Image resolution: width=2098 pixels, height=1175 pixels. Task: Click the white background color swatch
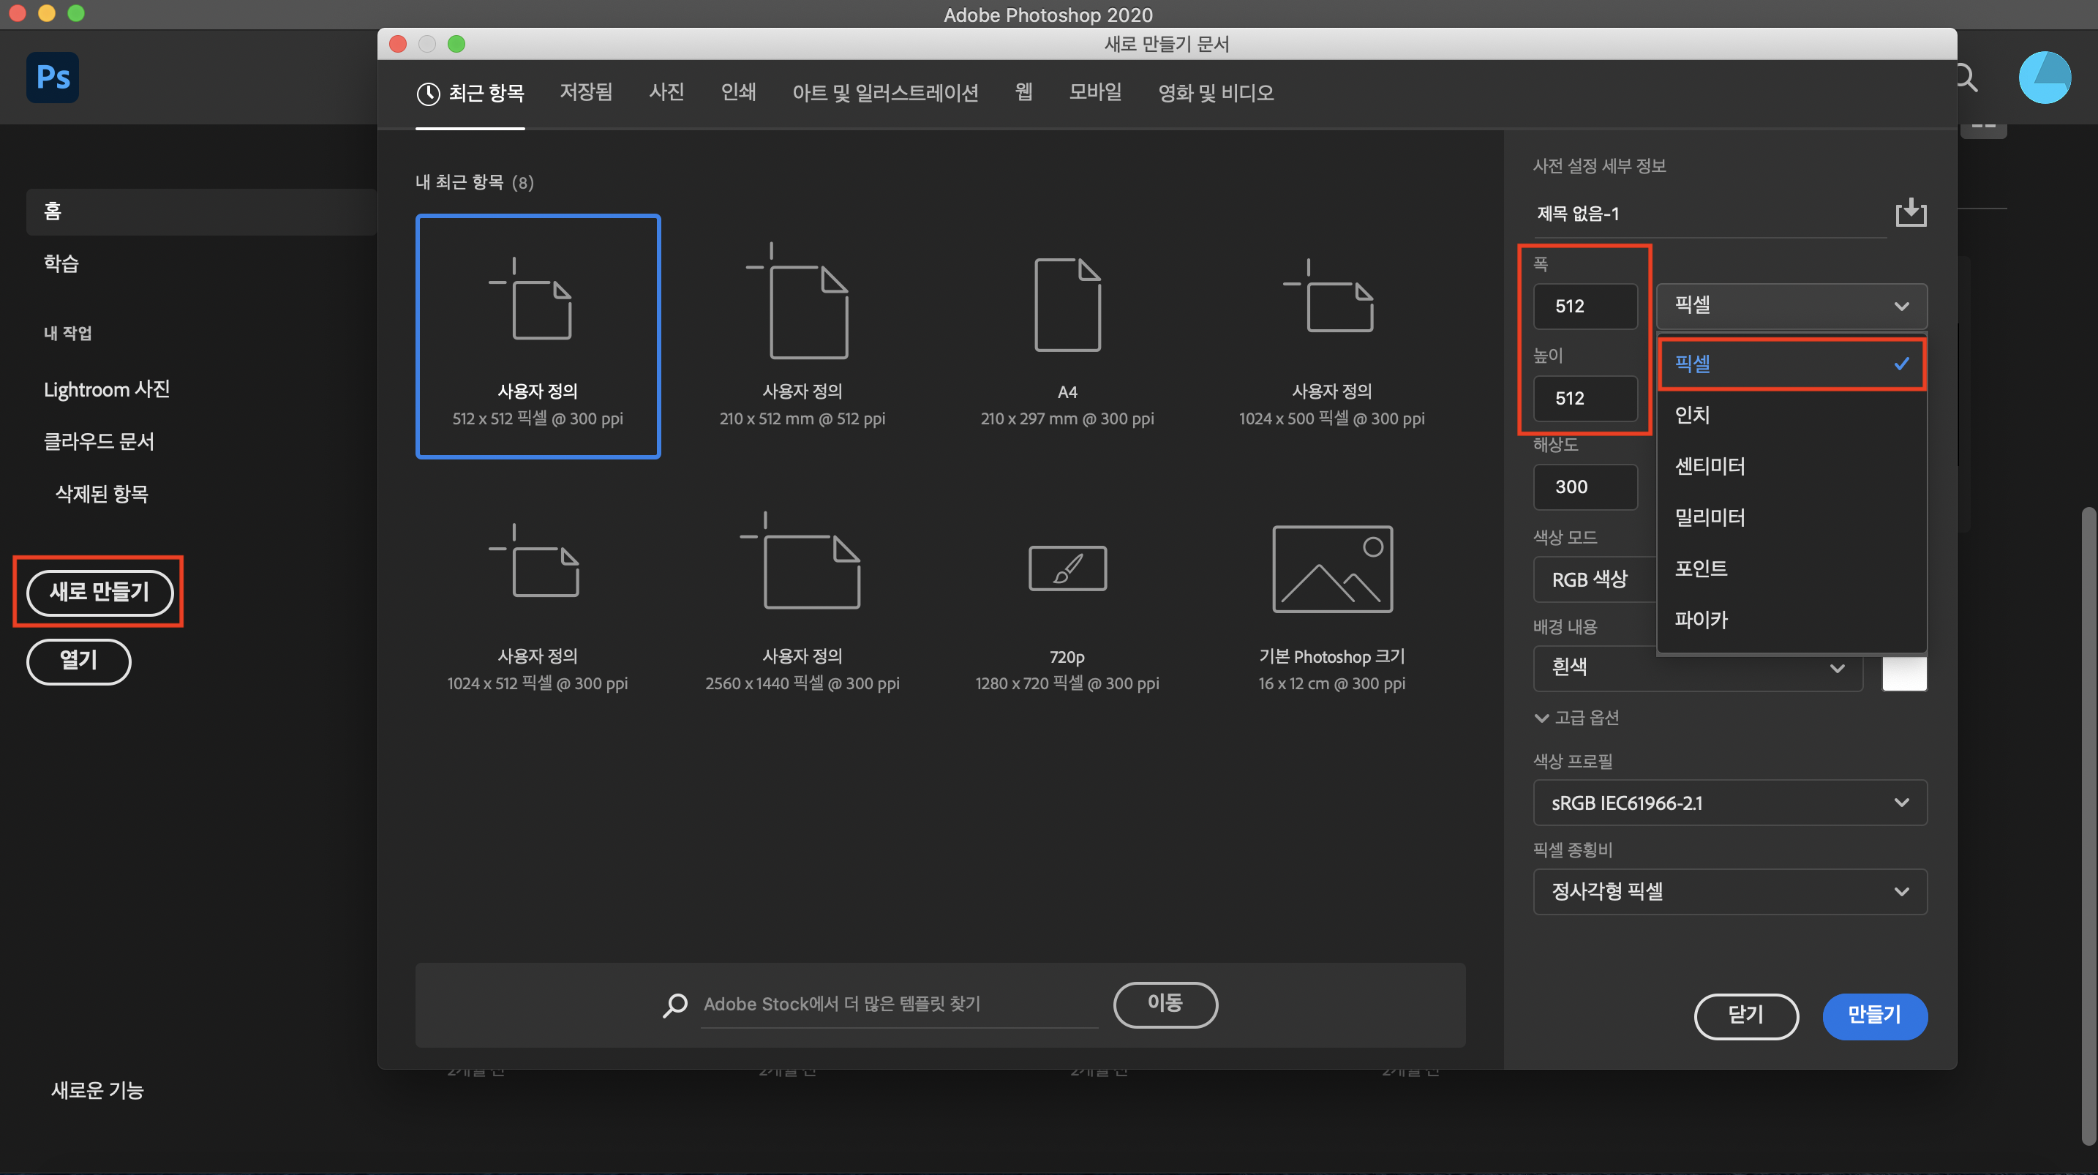[1904, 675]
